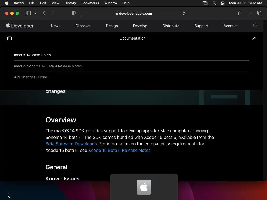Open the Help menu
267x200 pixels.
(126, 3)
